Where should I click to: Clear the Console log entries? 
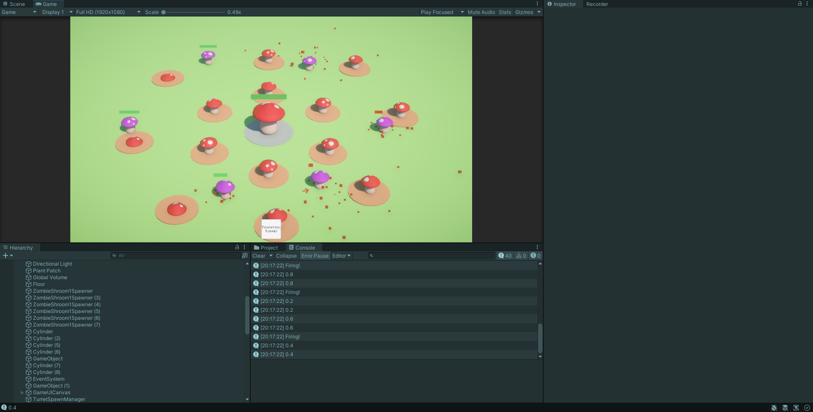[259, 255]
